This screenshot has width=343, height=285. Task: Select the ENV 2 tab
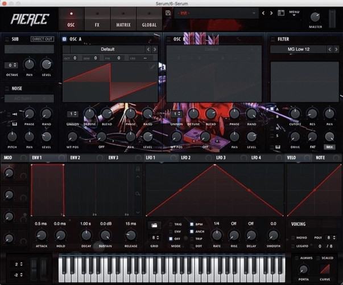86,158
